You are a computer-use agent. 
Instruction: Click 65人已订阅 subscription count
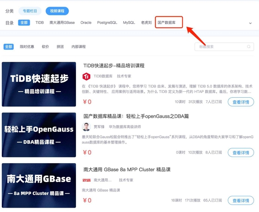212,200
